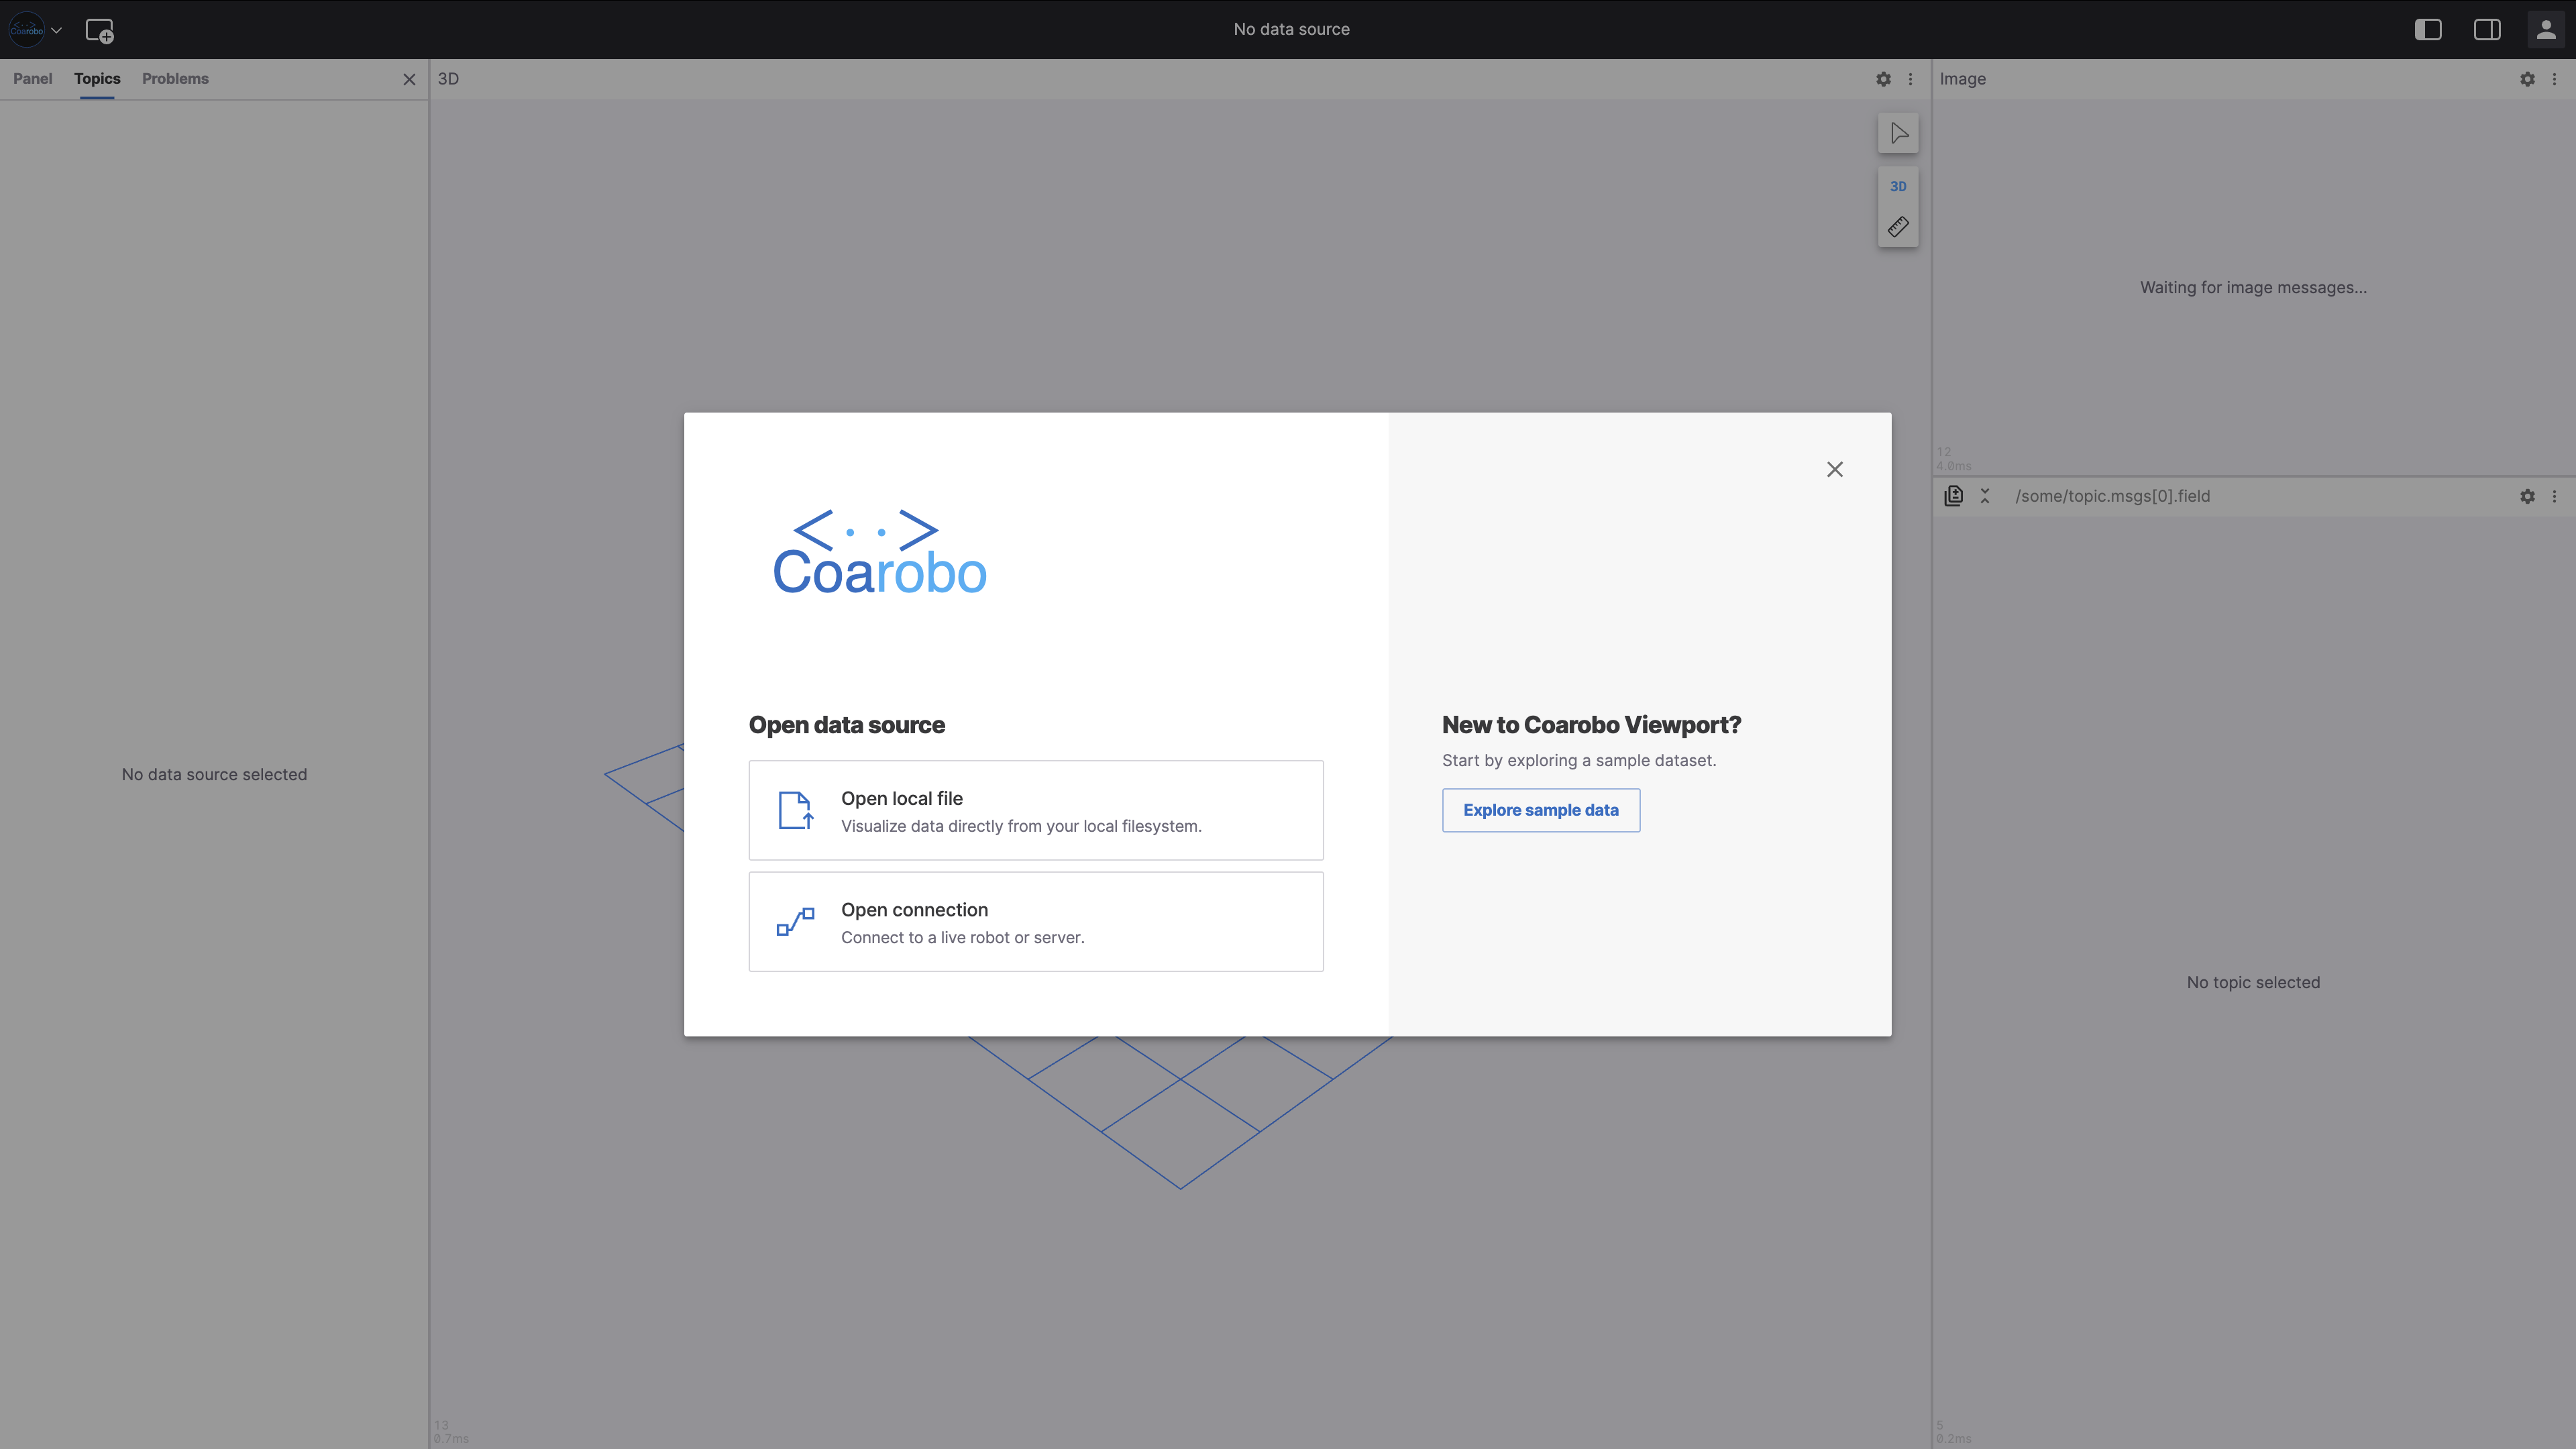Edit the /some/topic.msgs[0].field message path
This screenshot has width=2576, height=1449.
2112,495
